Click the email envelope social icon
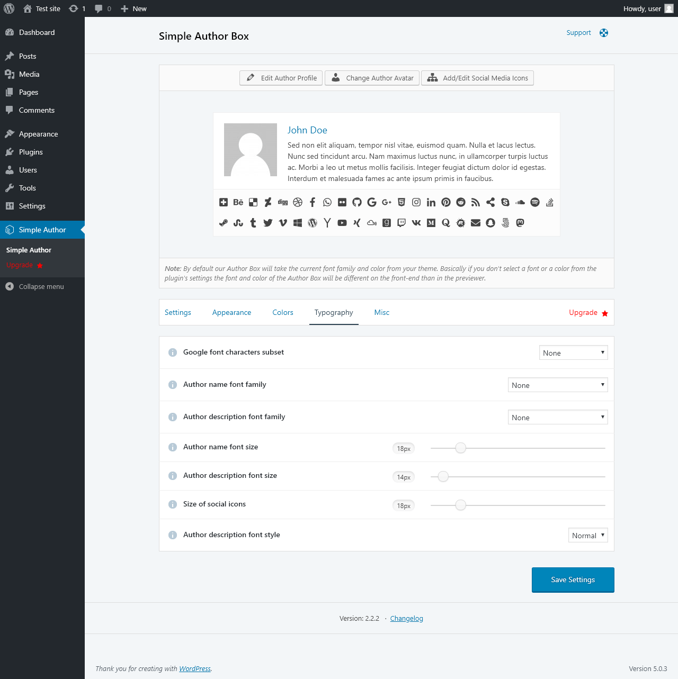The height and width of the screenshot is (679, 678). click(476, 223)
